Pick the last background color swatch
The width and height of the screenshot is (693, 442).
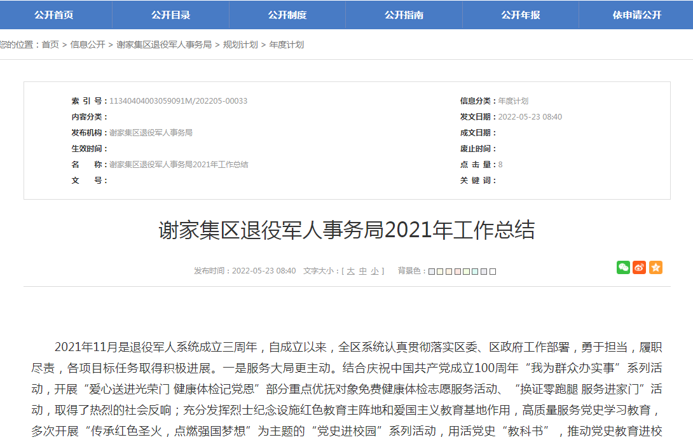(x=493, y=270)
